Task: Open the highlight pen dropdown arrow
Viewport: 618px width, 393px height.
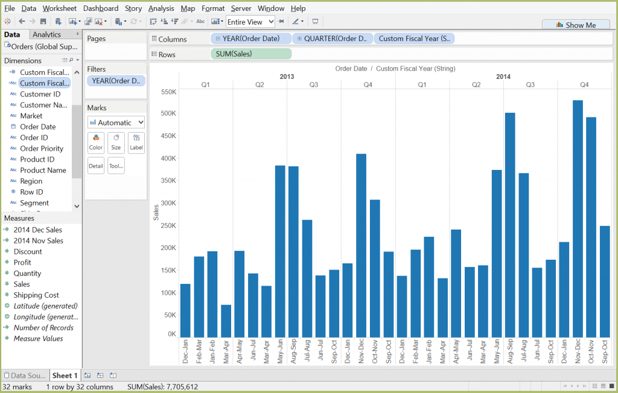Action: click(302, 22)
